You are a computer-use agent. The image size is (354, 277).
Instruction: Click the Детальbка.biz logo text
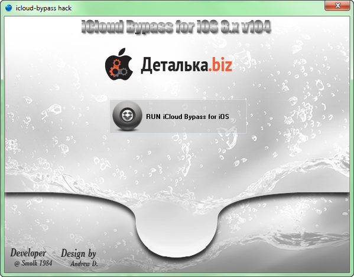pos(187,65)
